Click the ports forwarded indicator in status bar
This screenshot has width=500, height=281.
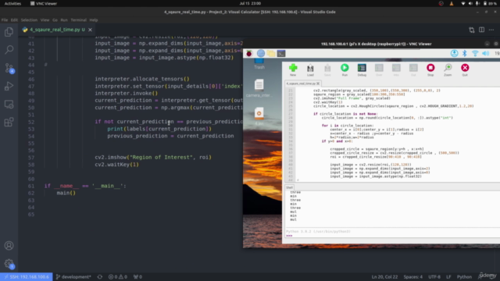pos(137,277)
